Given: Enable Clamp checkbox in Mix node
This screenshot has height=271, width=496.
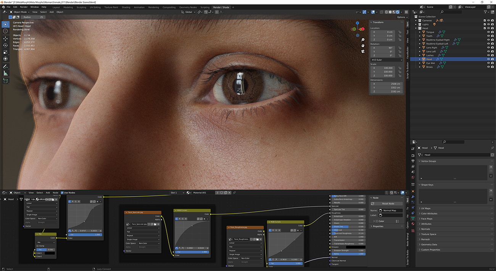Looking at the screenshot, I should [37, 246].
